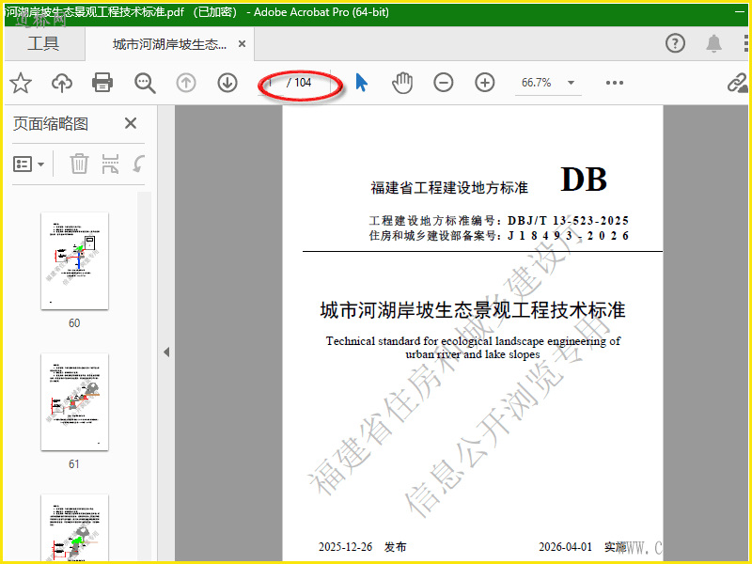Screen dimensions: 752x564
Task: Click the page count text / 104
Action: [299, 83]
